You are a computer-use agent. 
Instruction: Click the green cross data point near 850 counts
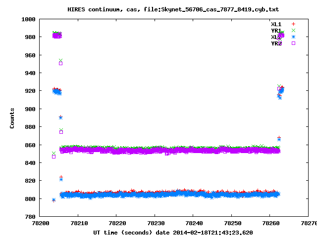[53, 154]
